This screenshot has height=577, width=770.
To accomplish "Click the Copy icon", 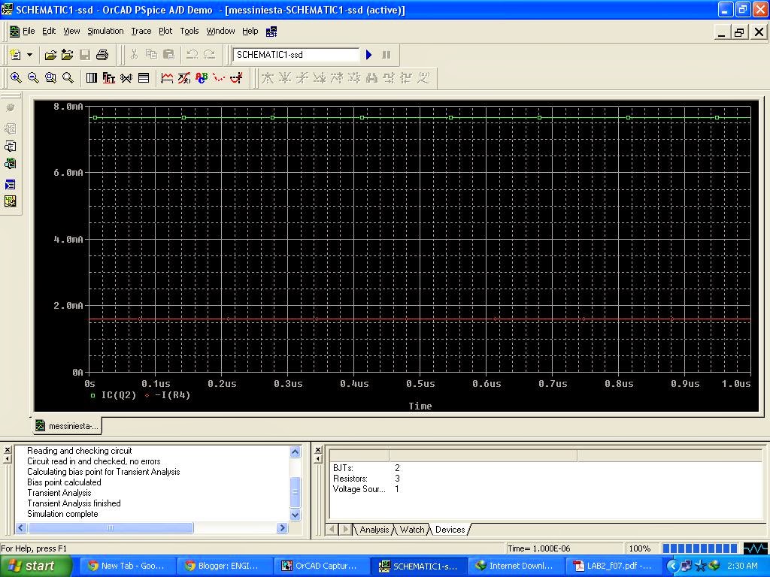I will click(x=151, y=54).
